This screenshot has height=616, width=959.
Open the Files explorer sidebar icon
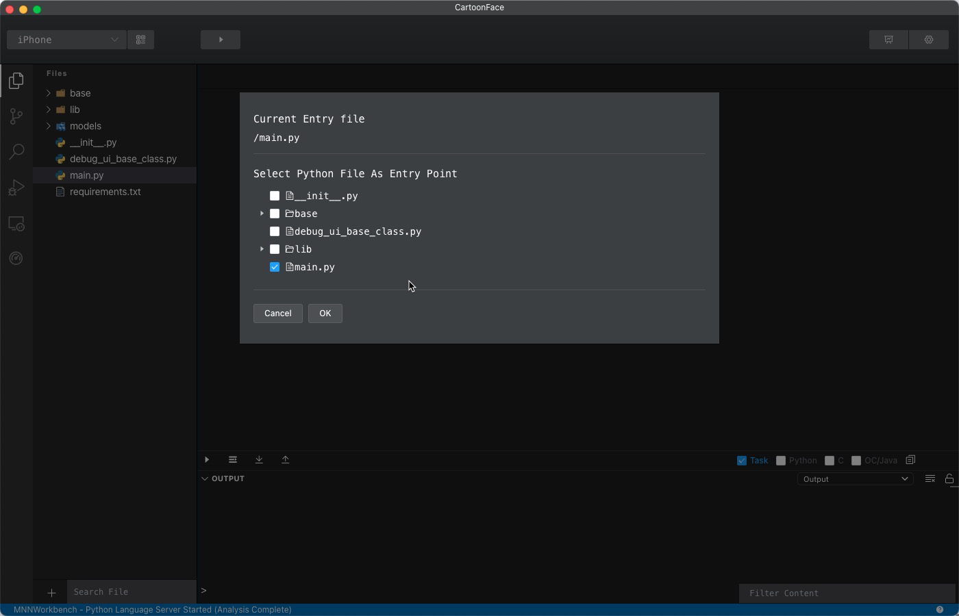pyautogui.click(x=16, y=81)
